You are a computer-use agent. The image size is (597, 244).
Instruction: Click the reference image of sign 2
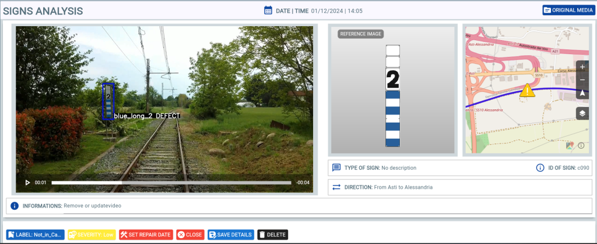[x=392, y=96]
